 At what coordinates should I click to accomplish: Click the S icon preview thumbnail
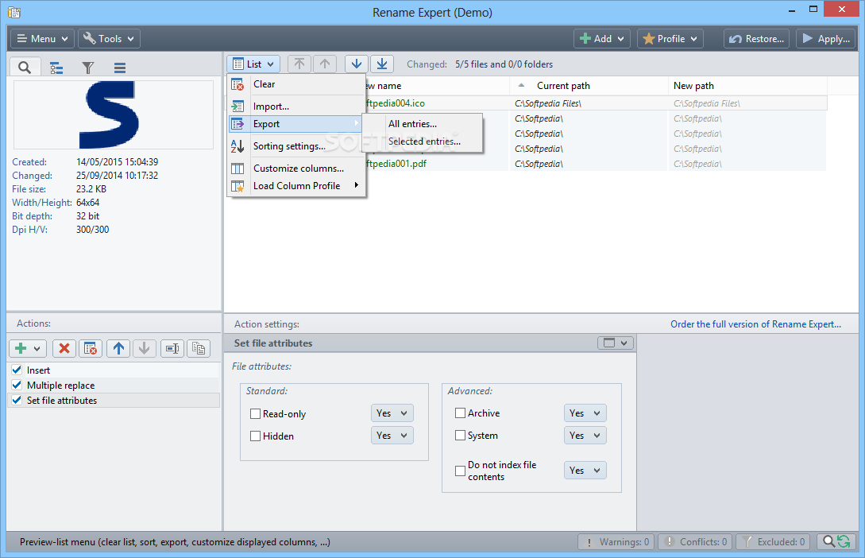pyautogui.click(x=113, y=114)
